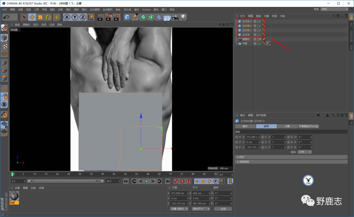Select the Move tool in top toolbar

point(32,17)
